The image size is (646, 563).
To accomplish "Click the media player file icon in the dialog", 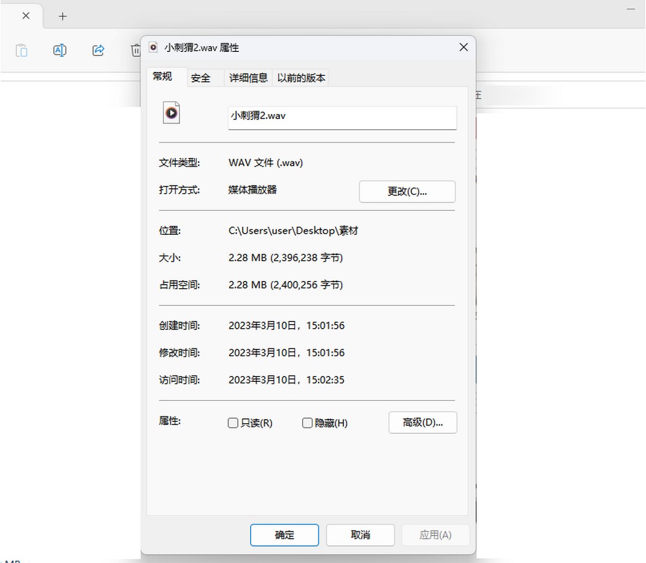I will pyautogui.click(x=171, y=112).
